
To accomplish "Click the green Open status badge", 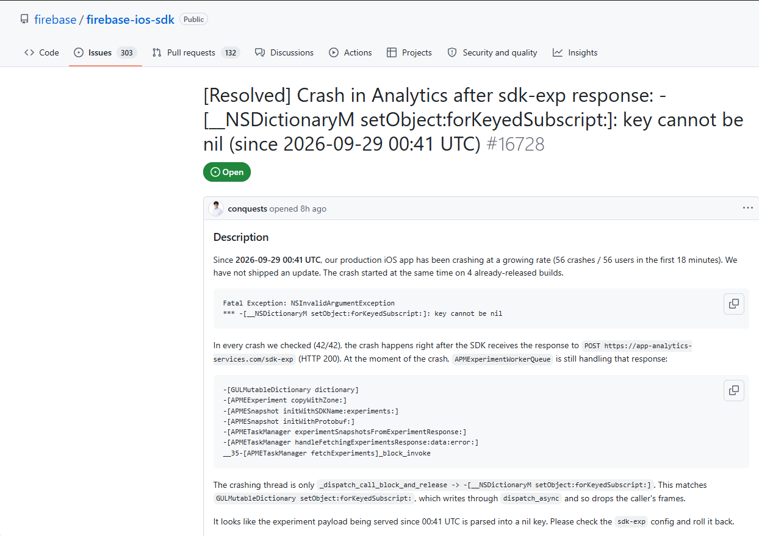I will 227,172.
